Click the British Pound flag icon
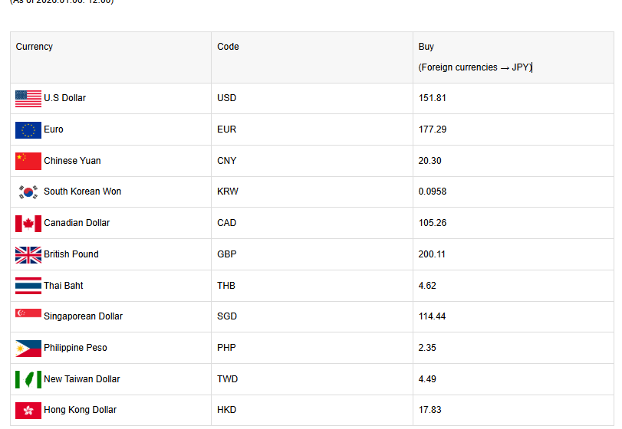This screenshot has height=429, width=622. 28,254
